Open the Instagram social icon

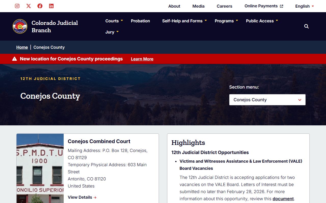tap(17, 6)
